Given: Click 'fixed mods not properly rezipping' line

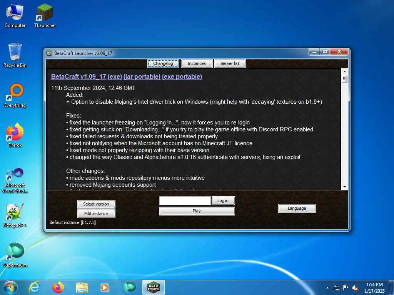Looking at the screenshot, I should point(138,150).
